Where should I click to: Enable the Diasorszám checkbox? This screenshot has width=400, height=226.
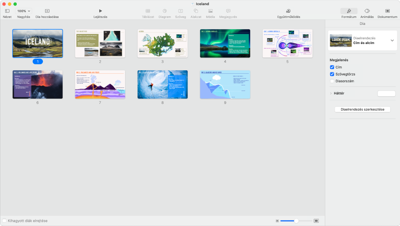point(332,81)
